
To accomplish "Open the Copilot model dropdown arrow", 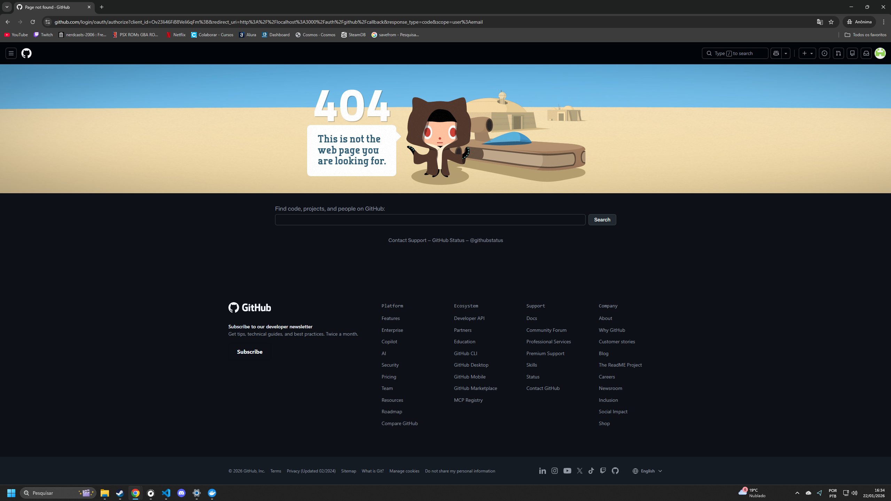I will pyautogui.click(x=786, y=53).
